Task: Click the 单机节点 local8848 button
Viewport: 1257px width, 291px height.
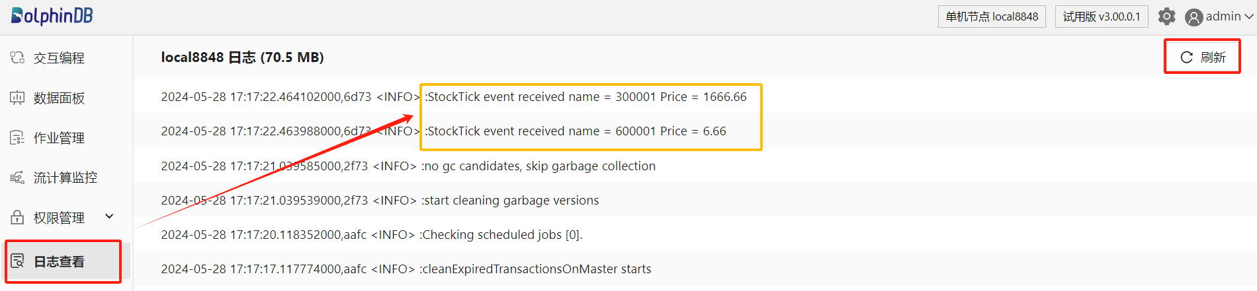Action: tap(992, 16)
